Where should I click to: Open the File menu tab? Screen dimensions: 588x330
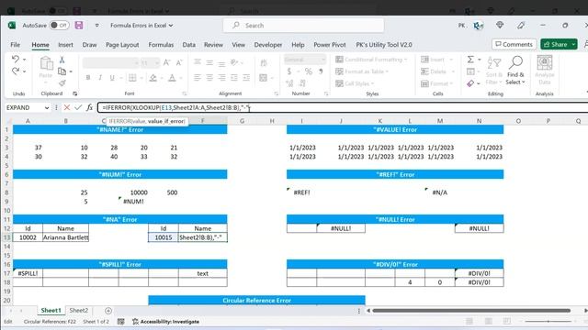[16, 45]
